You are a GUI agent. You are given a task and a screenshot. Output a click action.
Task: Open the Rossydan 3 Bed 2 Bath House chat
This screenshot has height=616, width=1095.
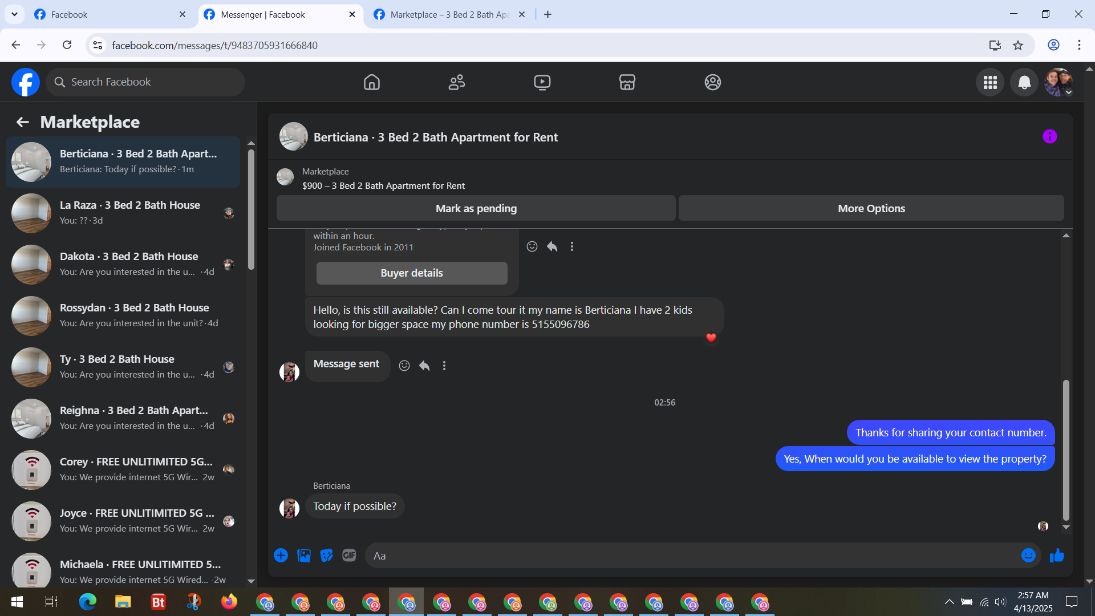coord(123,316)
